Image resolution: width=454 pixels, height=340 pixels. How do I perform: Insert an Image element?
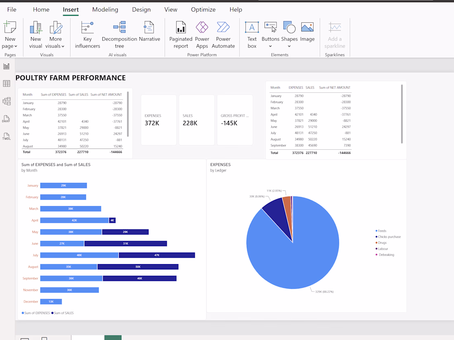[x=307, y=31]
